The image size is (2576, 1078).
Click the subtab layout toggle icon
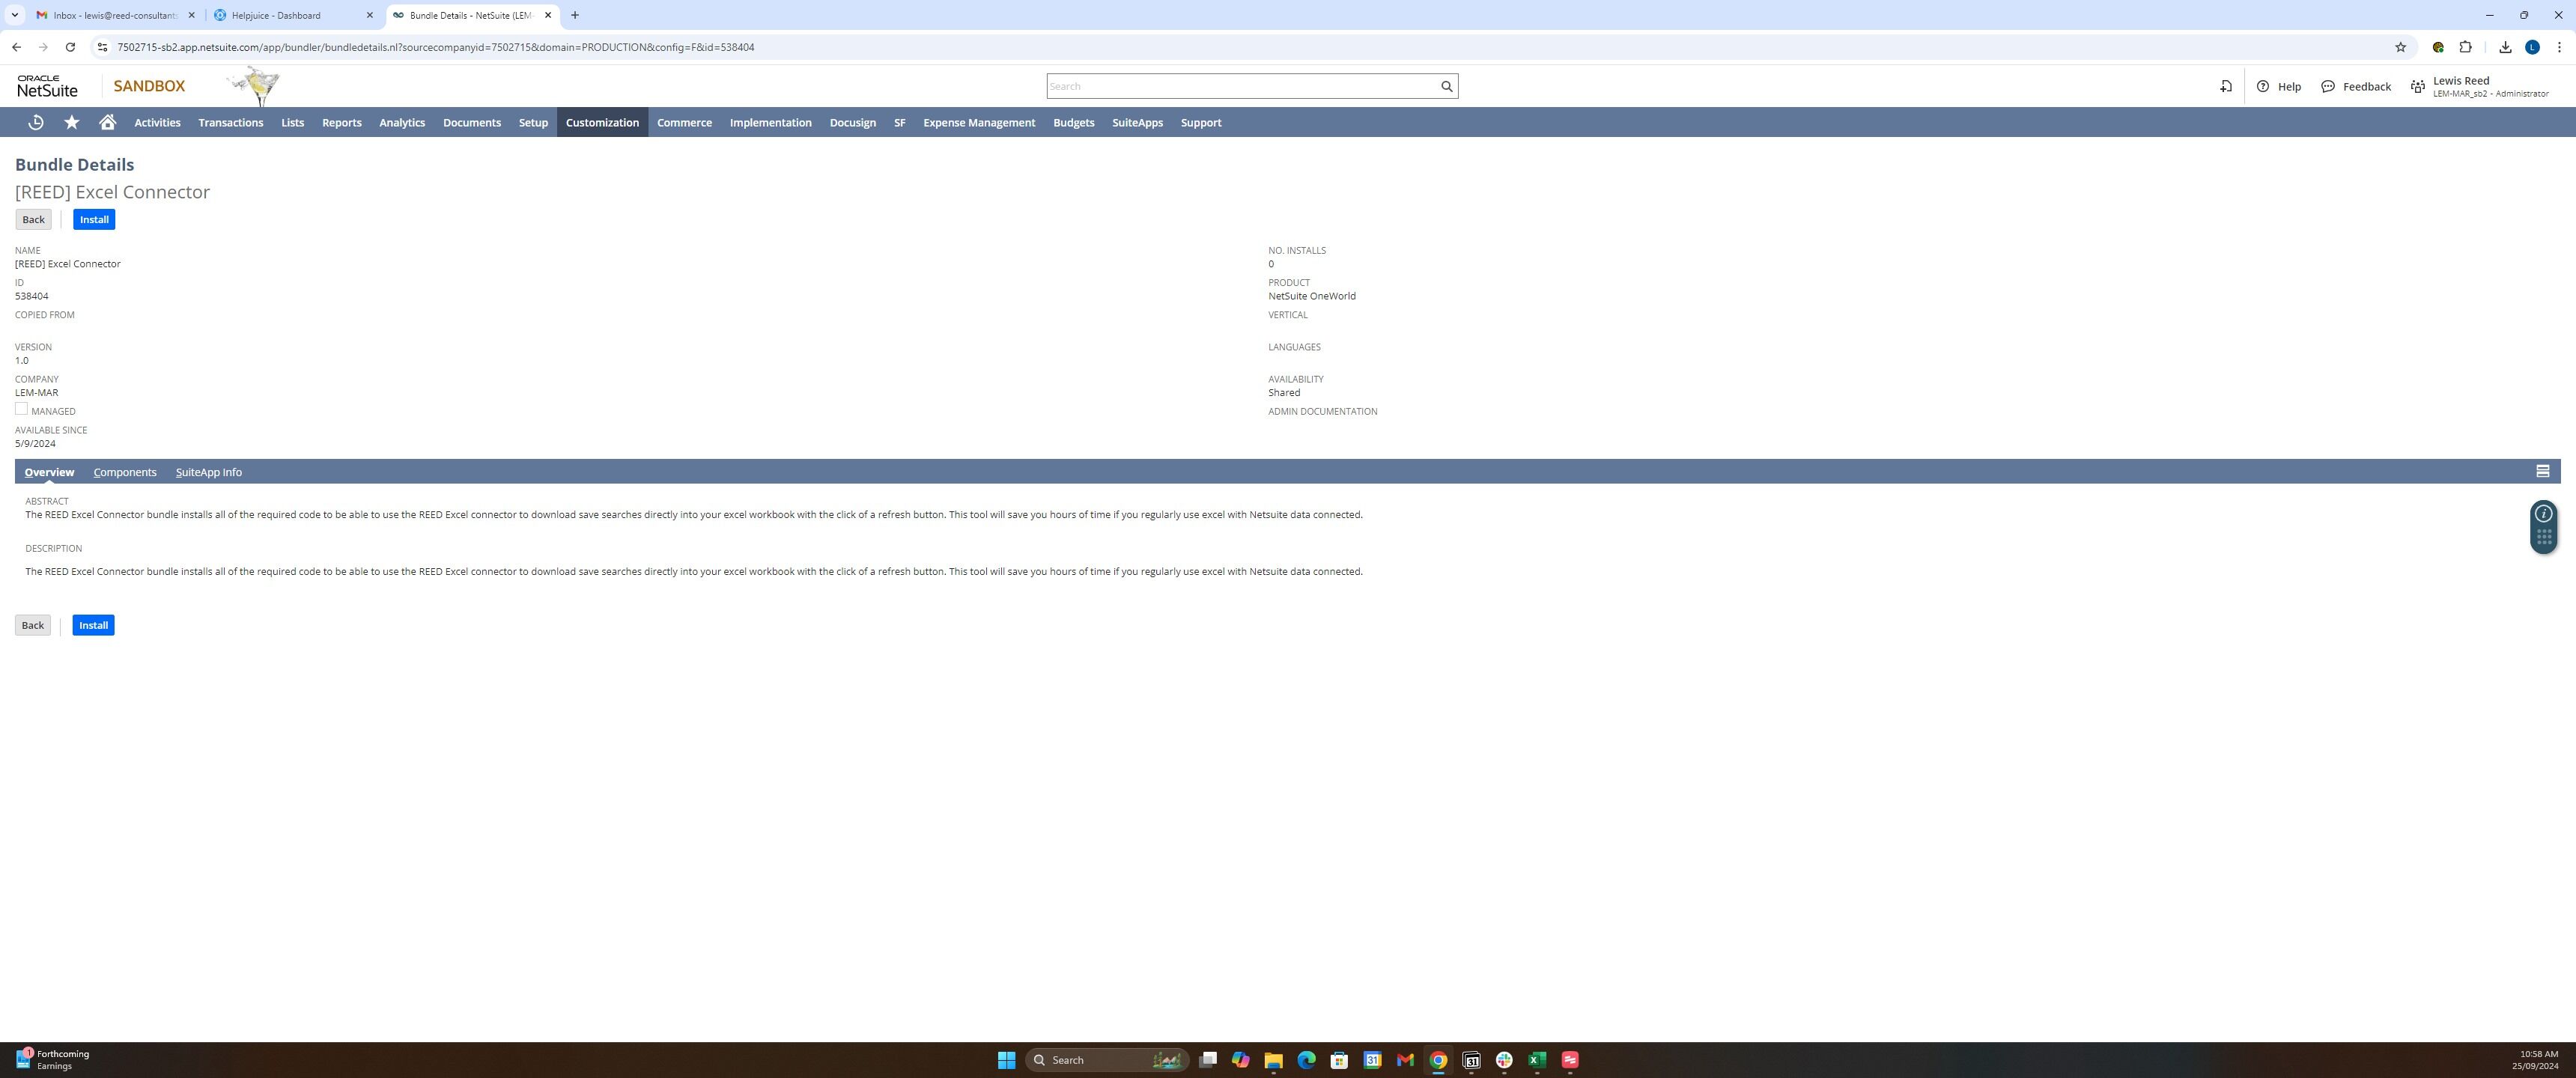[x=2542, y=471]
